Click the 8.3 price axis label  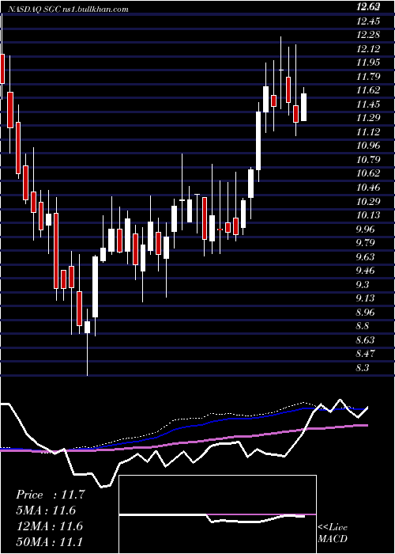(x=363, y=368)
